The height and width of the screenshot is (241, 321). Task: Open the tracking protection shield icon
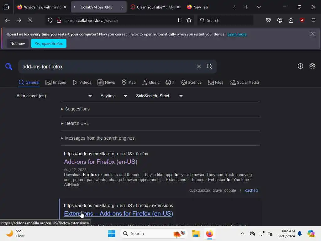(50, 20)
